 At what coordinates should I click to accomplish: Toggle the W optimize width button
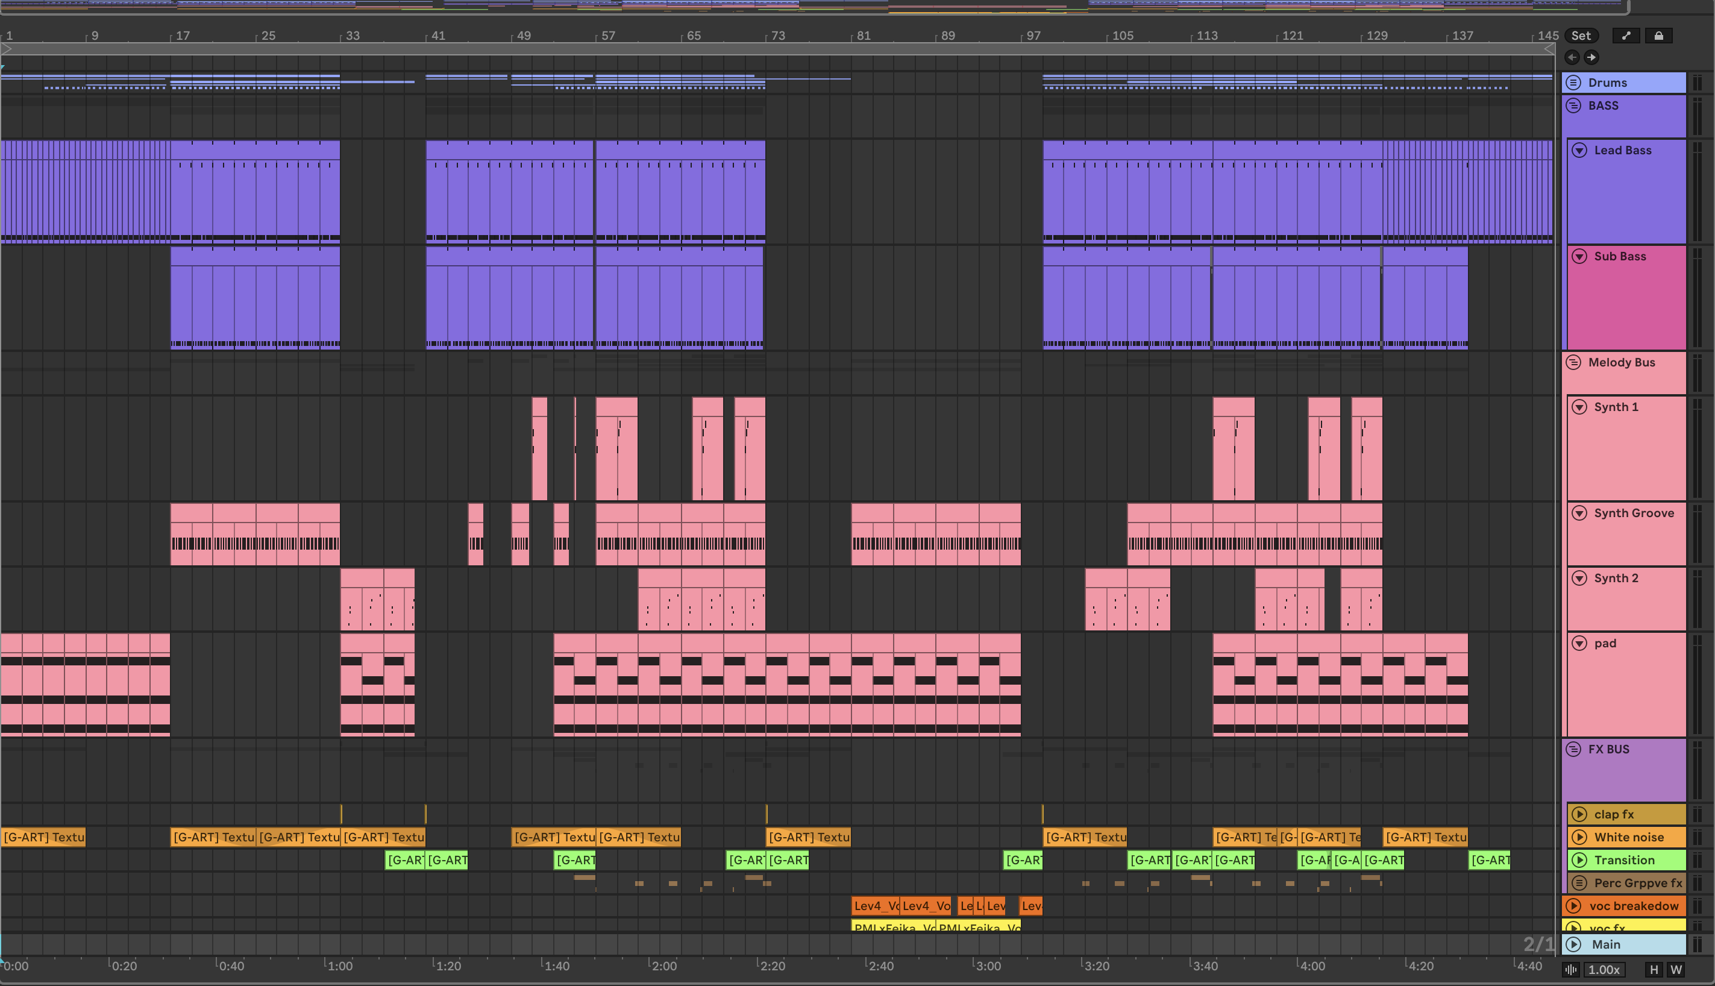[1676, 970]
